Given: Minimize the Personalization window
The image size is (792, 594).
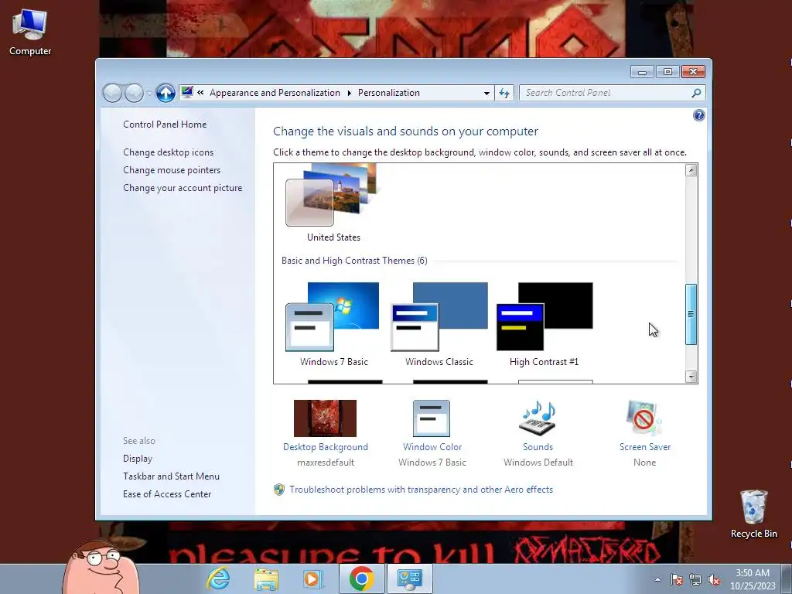Looking at the screenshot, I should coord(642,72).
